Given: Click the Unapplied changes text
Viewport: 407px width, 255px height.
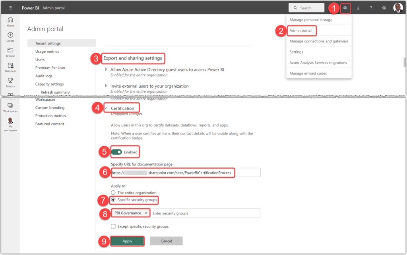Looking at the screenshot, I should coord(127,114).
